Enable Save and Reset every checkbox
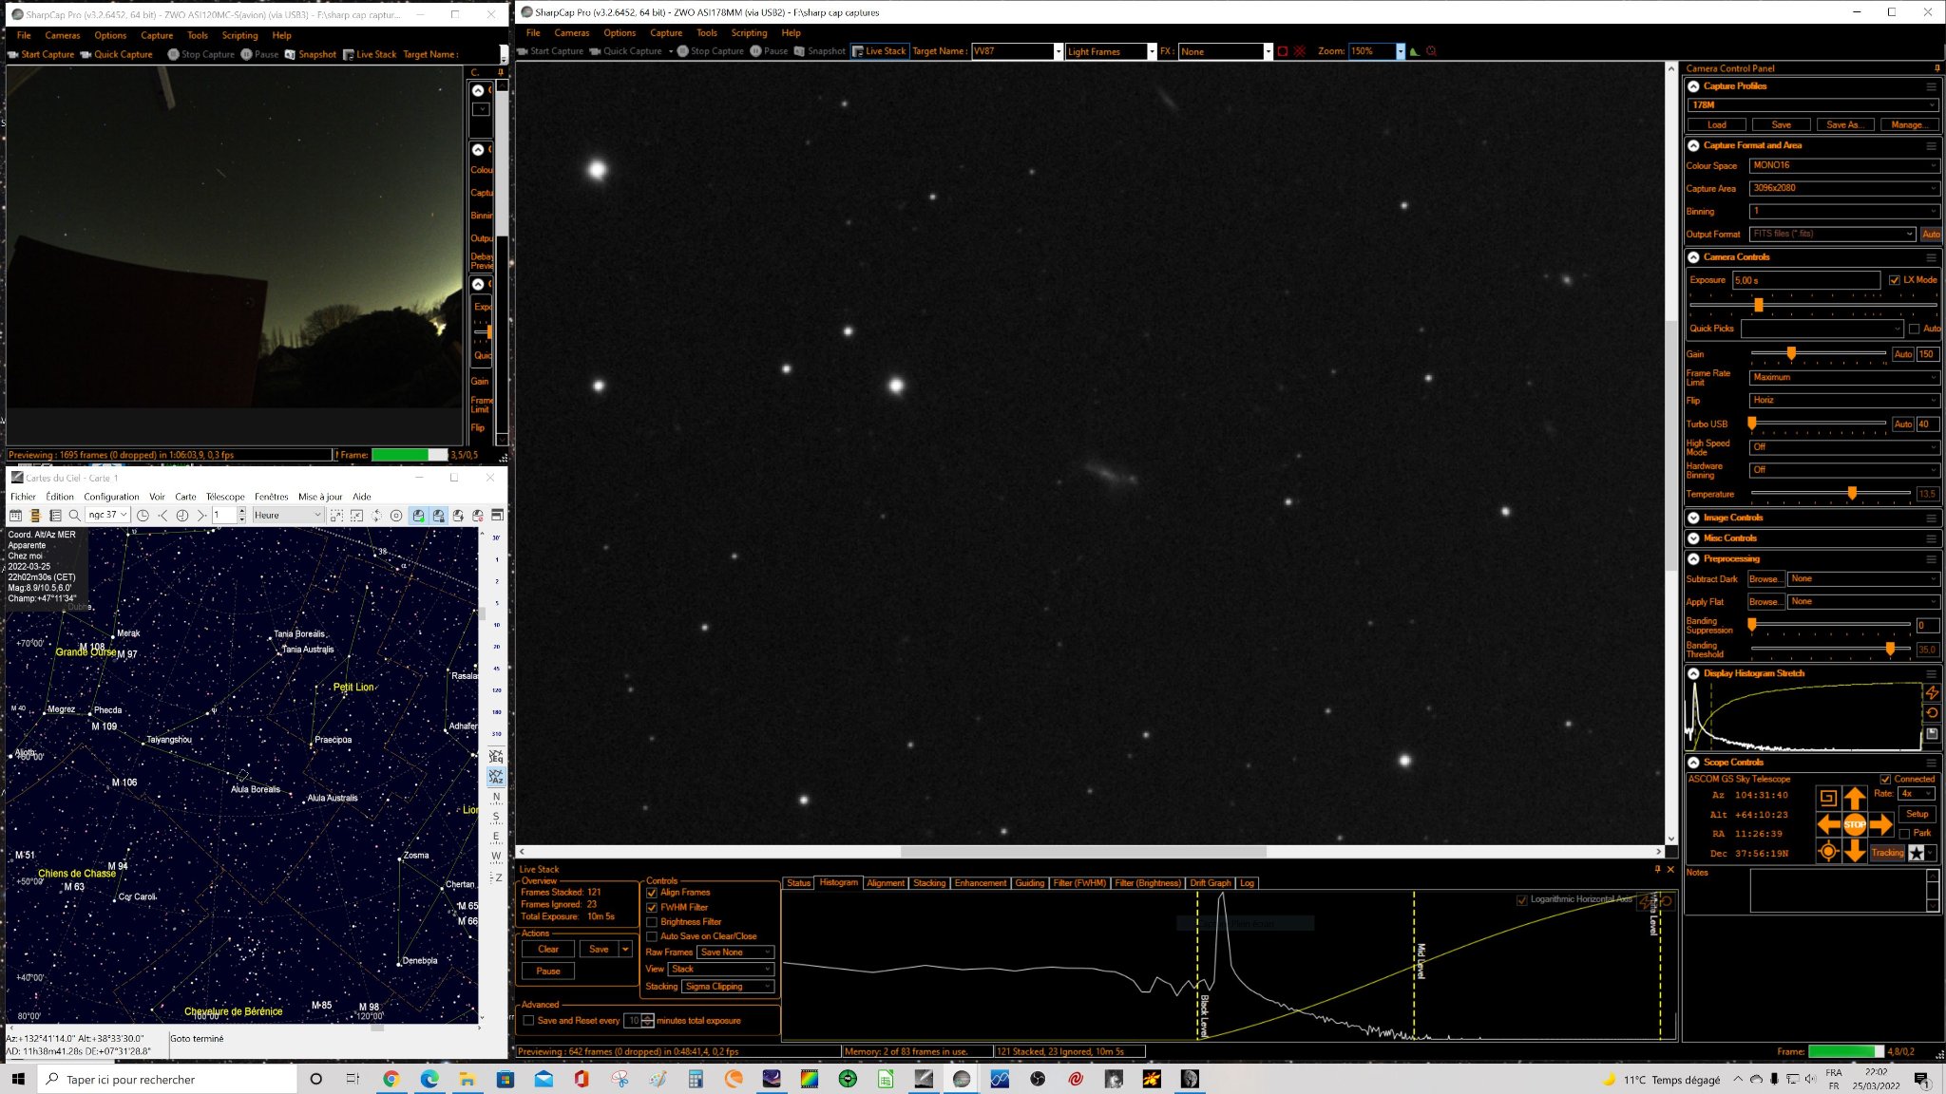This screenshot has height=1094, width=1946. (x=528, y=1021)
